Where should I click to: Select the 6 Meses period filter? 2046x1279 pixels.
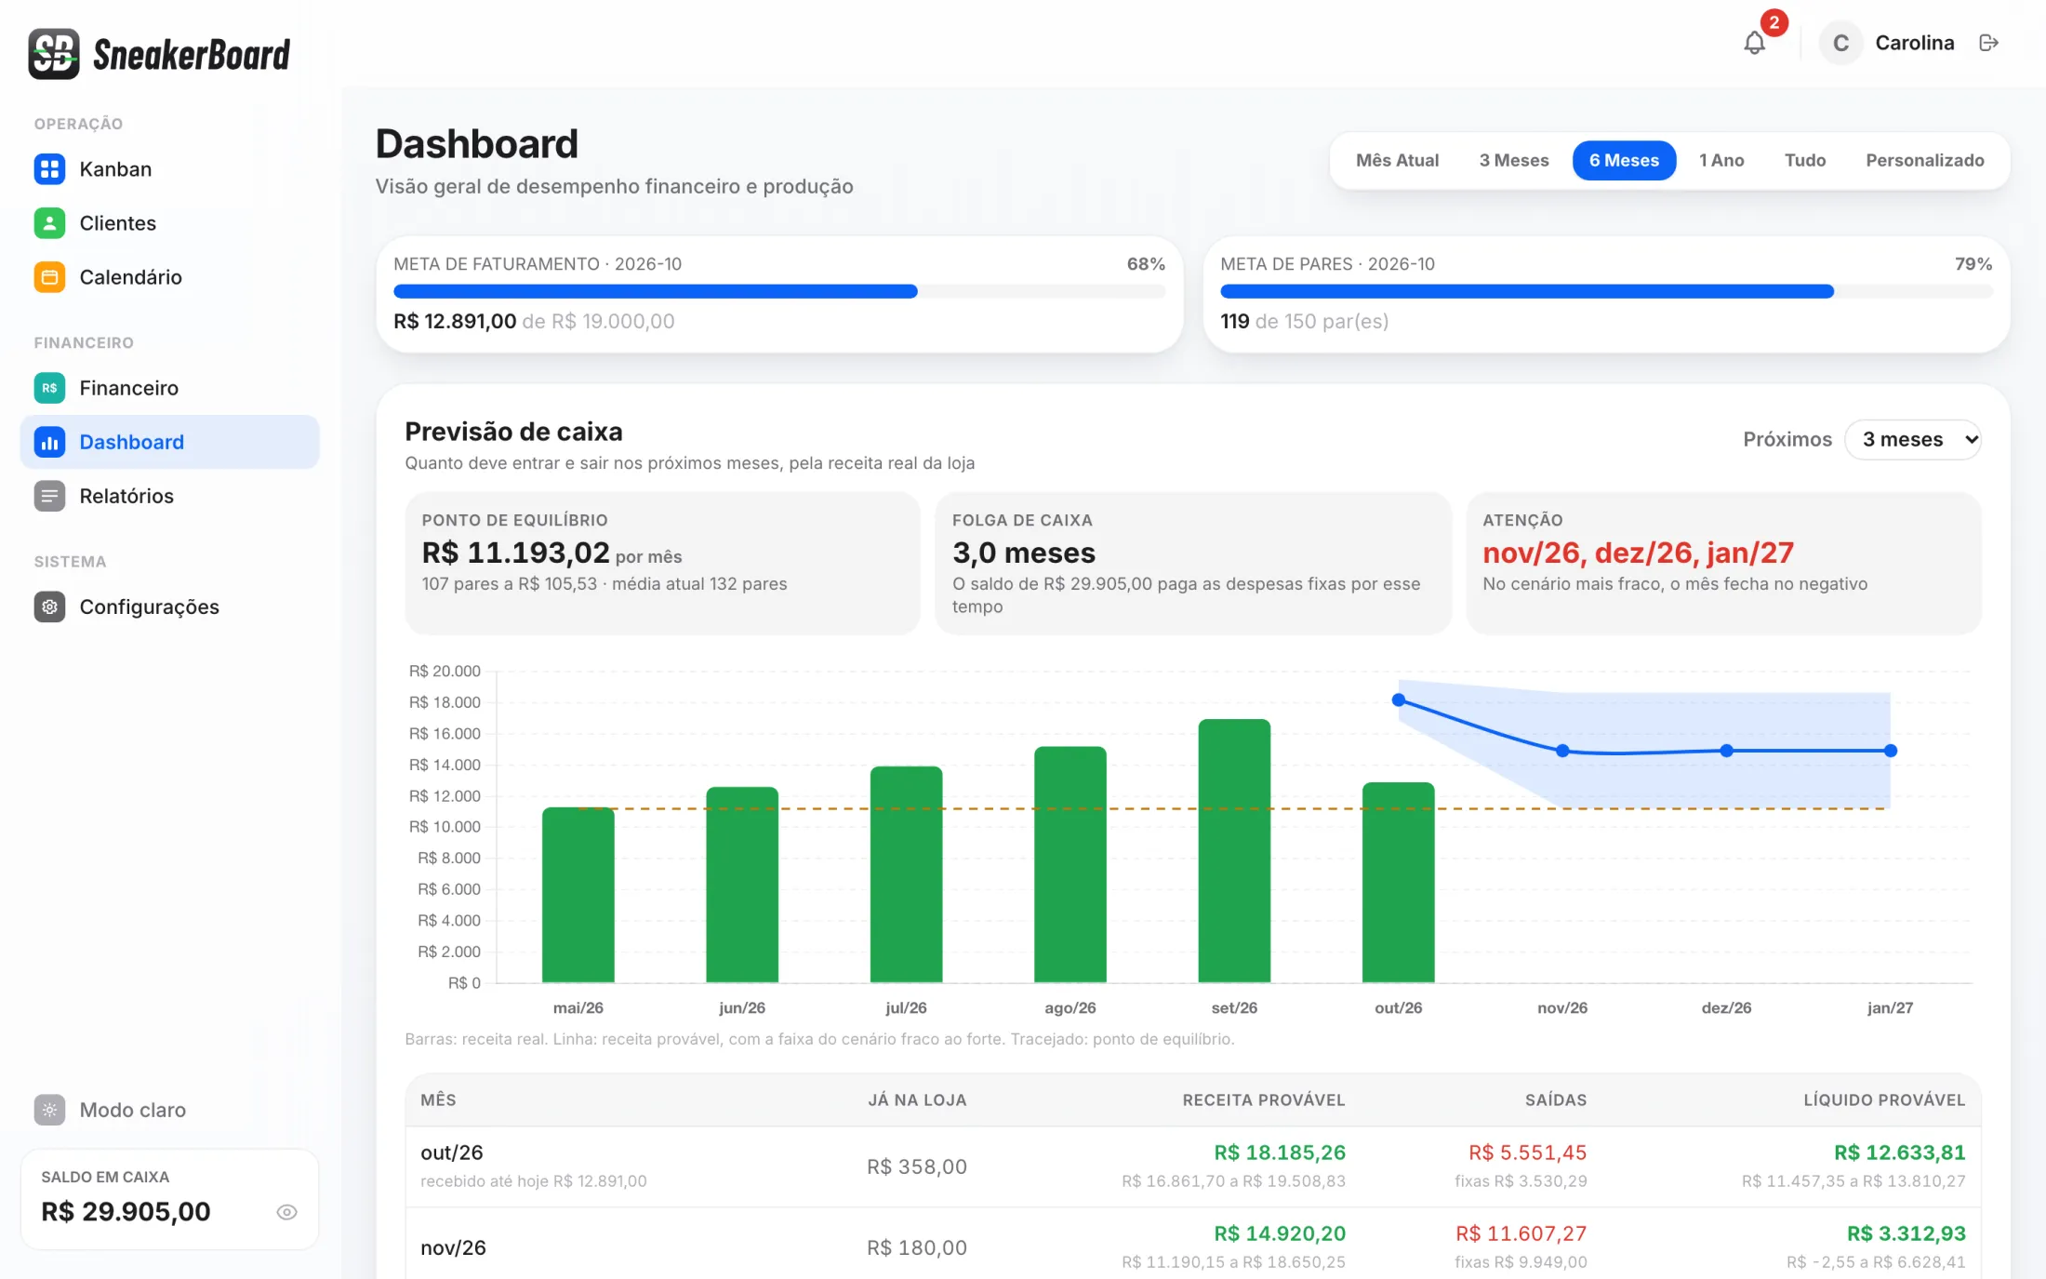pos(1624,160)
